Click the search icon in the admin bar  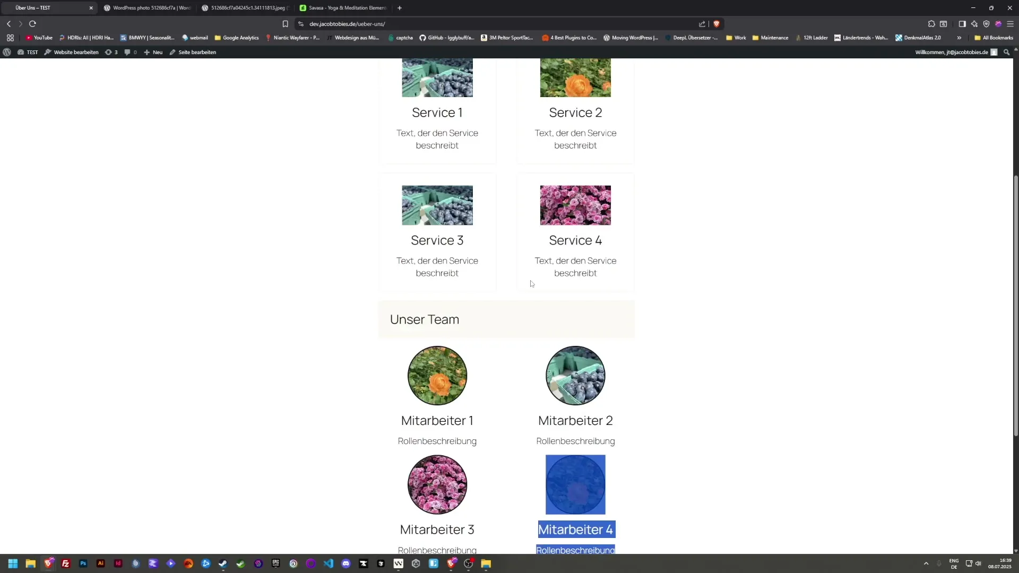(1006, 52)
